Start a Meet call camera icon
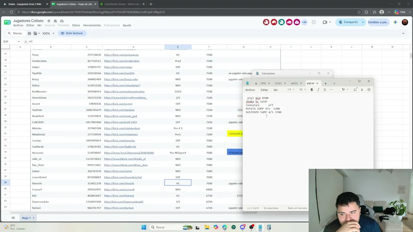The height and width of the screenshot is (232, 413). (325, 22)
